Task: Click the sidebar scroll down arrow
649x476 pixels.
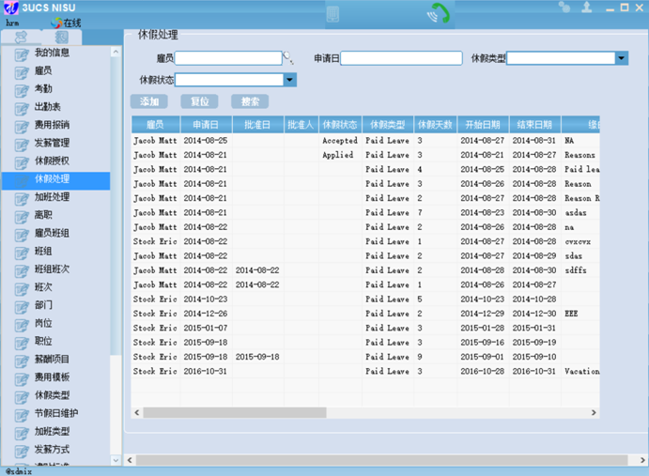Action: click(116, 460)
